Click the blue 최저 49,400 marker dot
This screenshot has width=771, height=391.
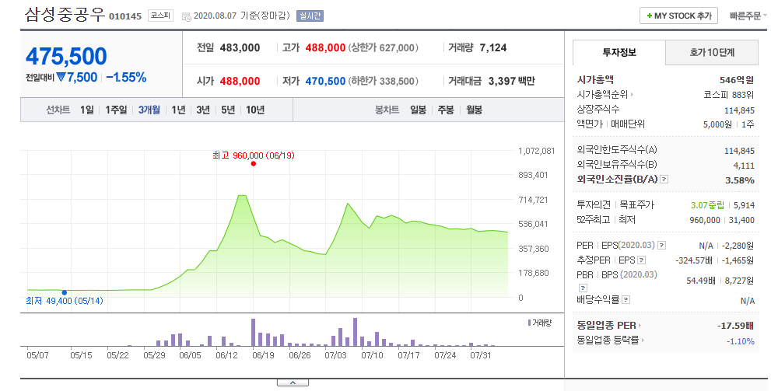(65, 293)
